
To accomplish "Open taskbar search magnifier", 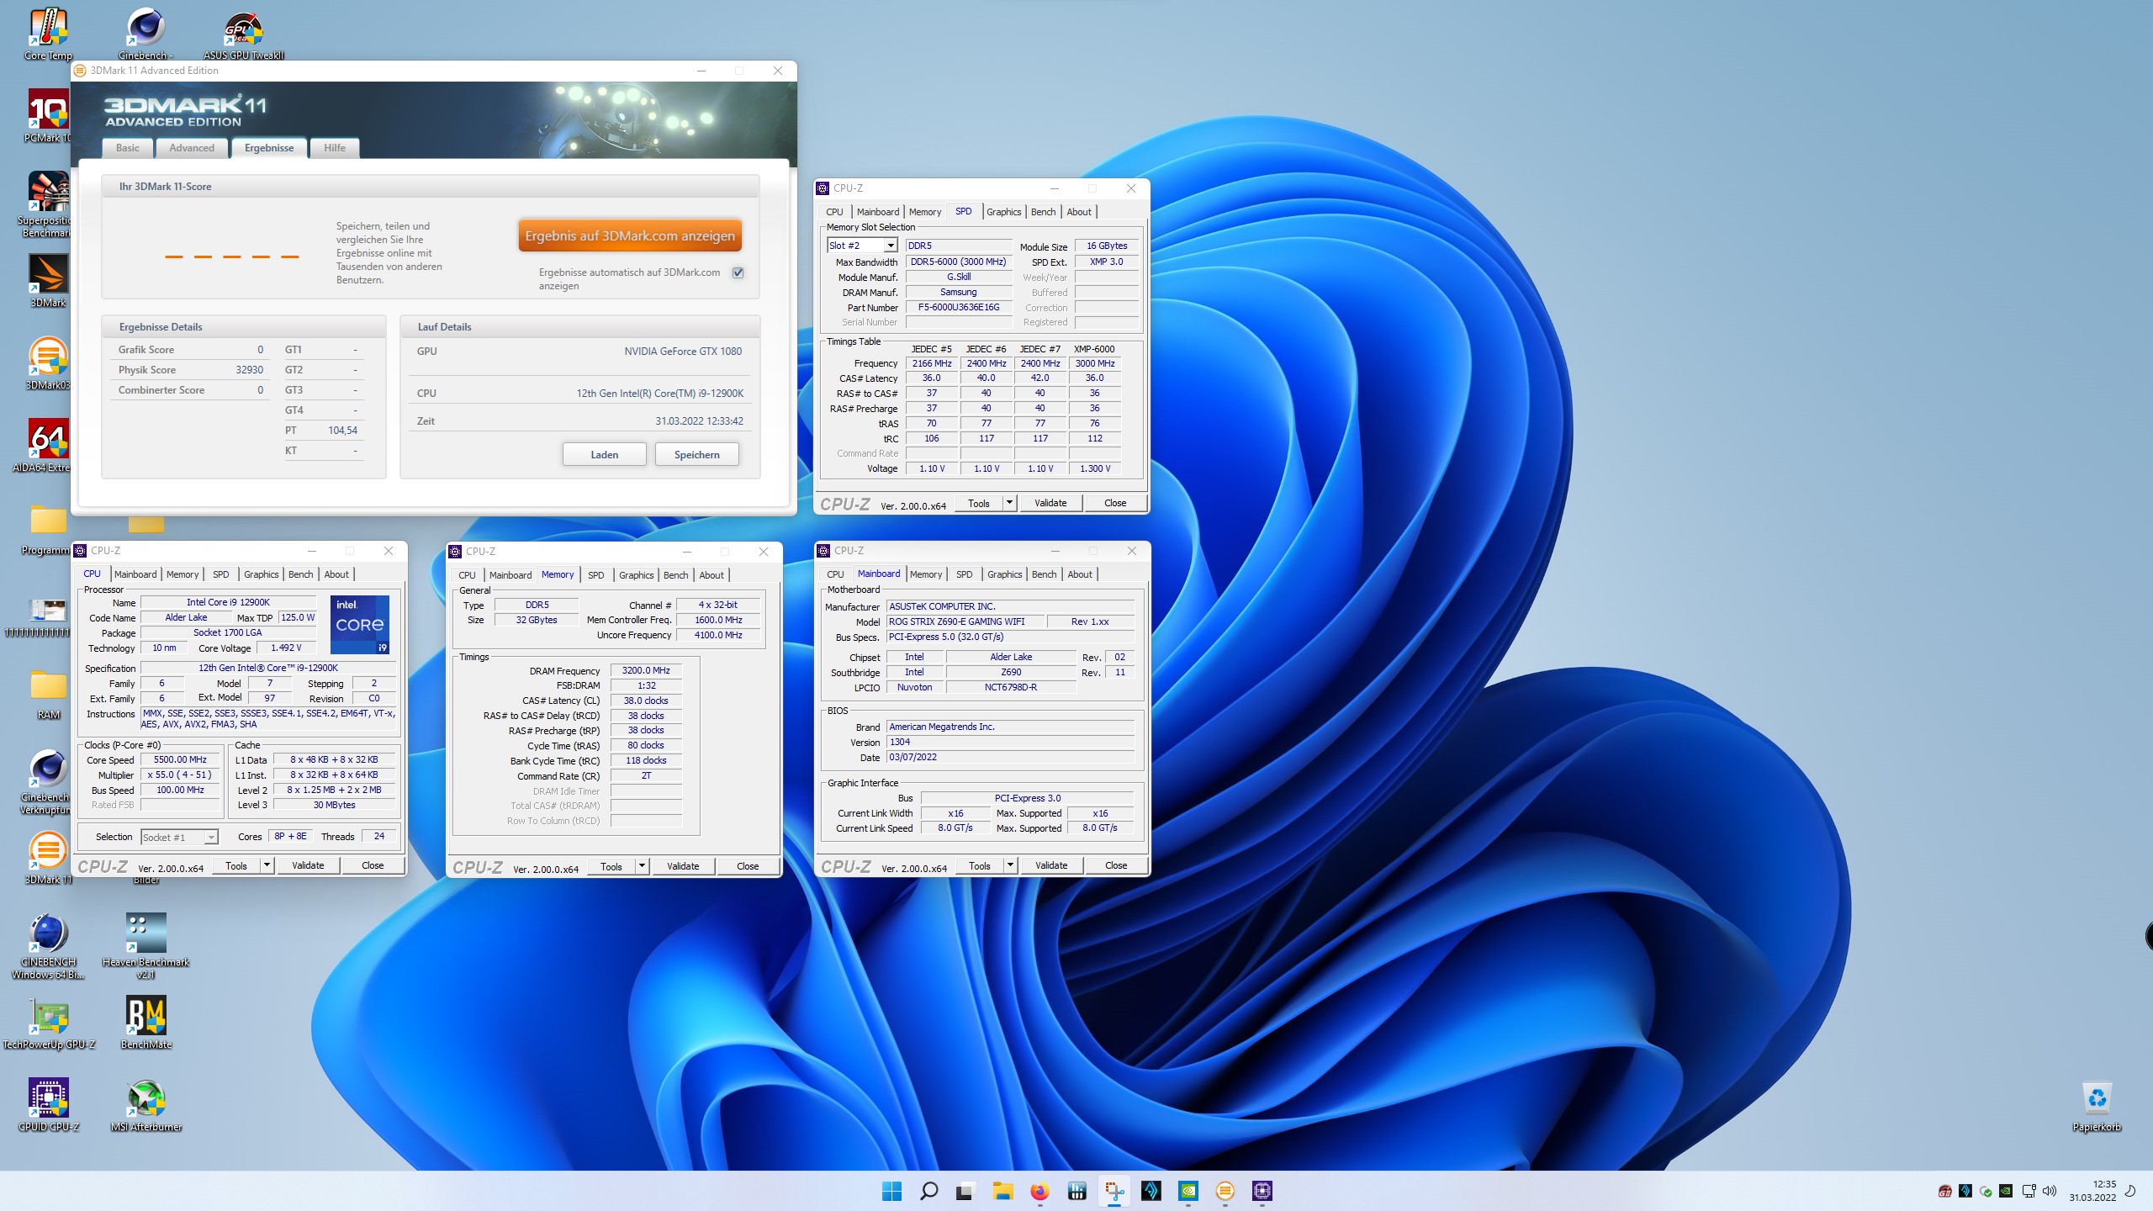I will coord(928,1191).
